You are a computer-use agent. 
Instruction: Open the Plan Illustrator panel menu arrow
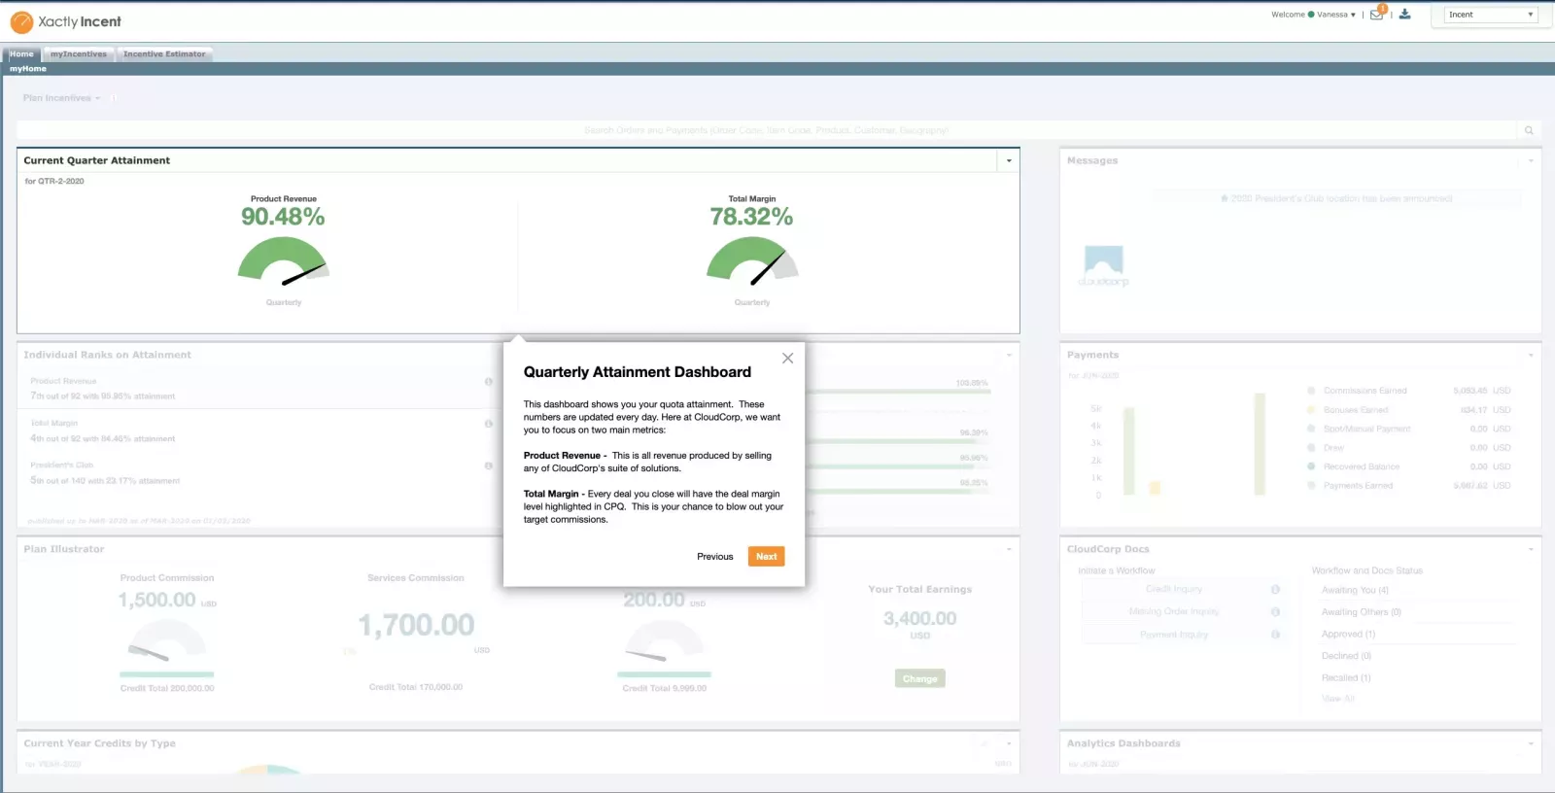click(1009, 549)
